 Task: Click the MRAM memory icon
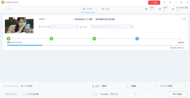pyautogui.click(x=173, y=9)
